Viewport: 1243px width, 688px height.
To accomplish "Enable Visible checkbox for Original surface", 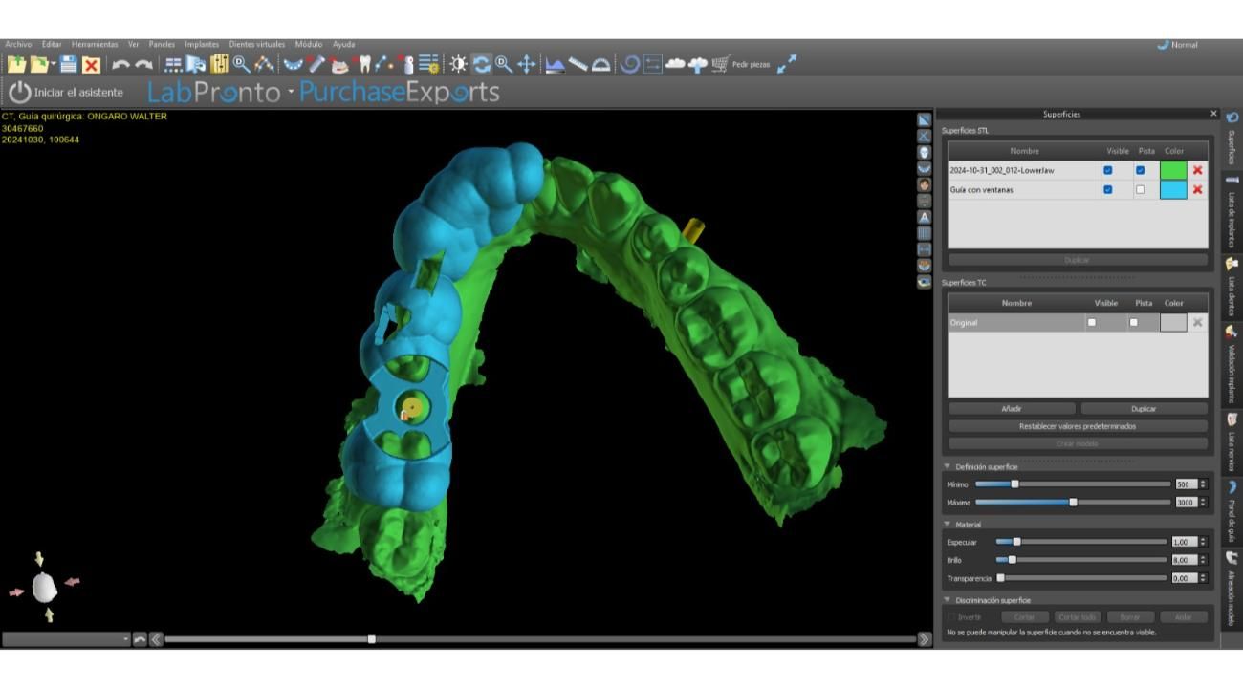I will [x=1092, y=322].
